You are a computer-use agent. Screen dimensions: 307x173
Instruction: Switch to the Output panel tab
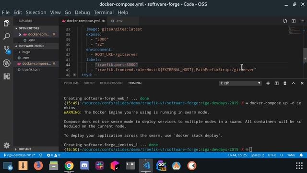[x=89, y=83]
